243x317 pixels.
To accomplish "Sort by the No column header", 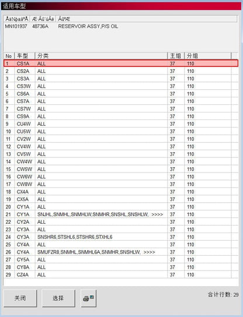I will (9, 56).
